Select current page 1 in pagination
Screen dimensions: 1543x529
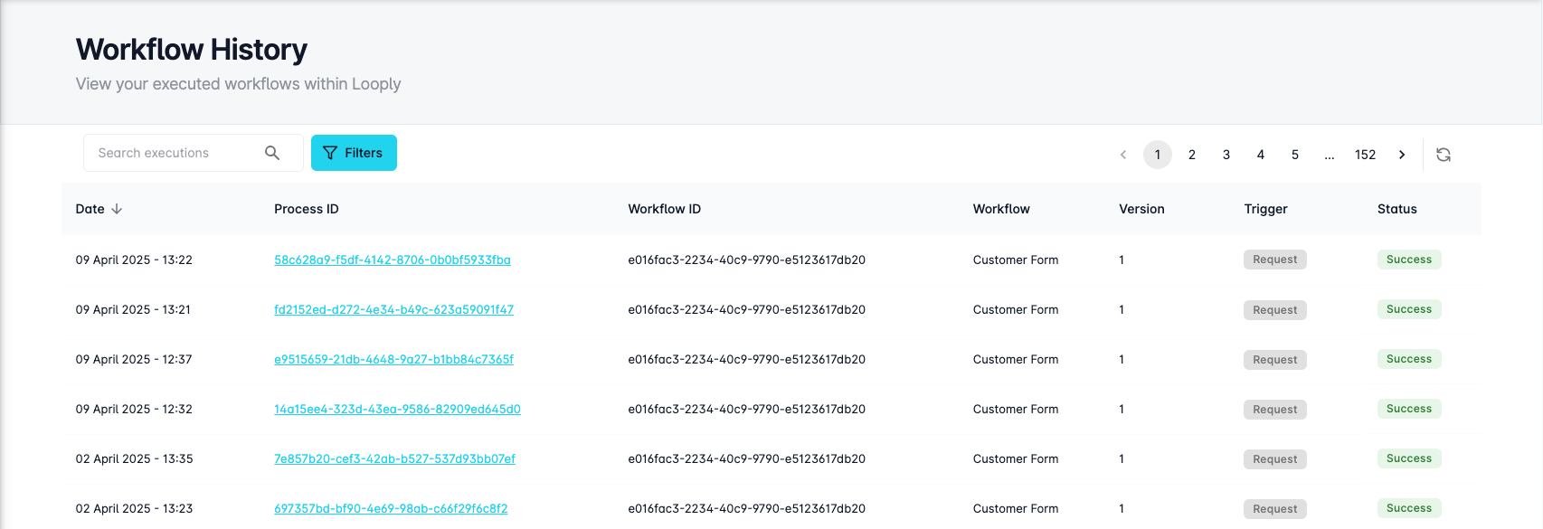coord(1158,155)
